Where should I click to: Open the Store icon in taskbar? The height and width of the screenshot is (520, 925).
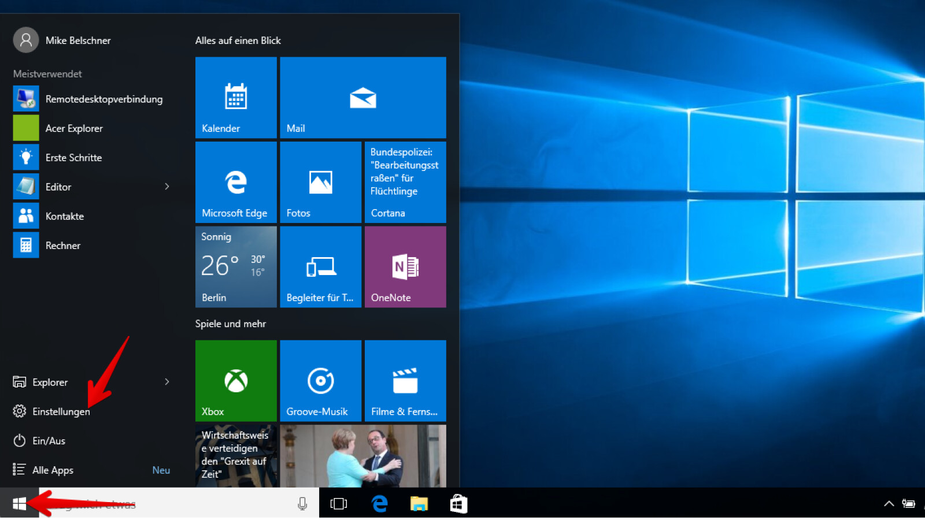pyautogui.click(x=458, y=504)
